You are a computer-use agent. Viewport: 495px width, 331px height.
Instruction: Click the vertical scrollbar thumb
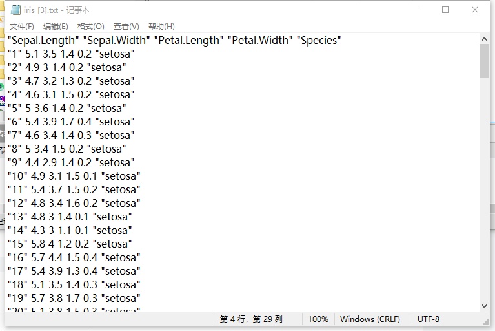(484, 61)
